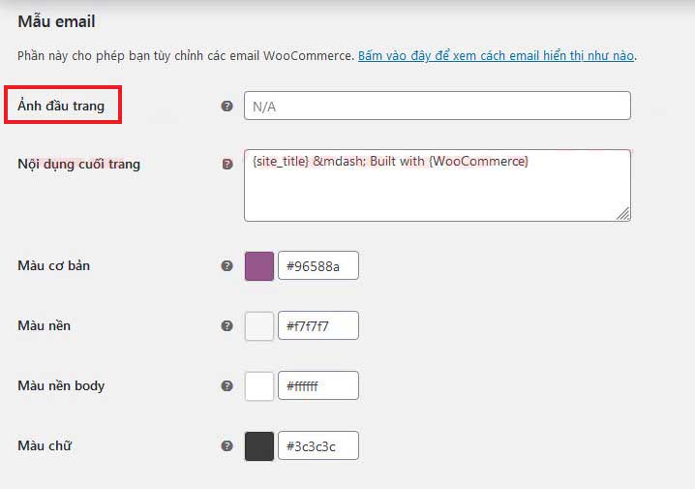Click into the #3c3c3c hex field
The height and width of the screenshot is (489, 695).
coord(318,445)
